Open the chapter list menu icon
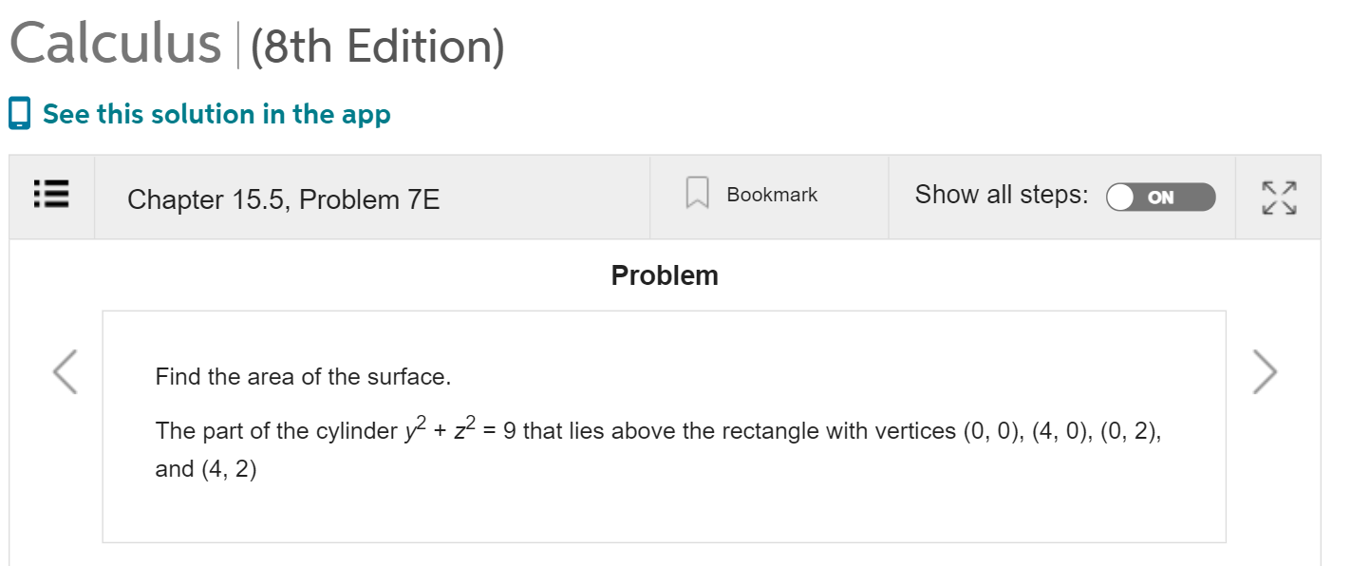The image size is (1351, 566). 52,198
